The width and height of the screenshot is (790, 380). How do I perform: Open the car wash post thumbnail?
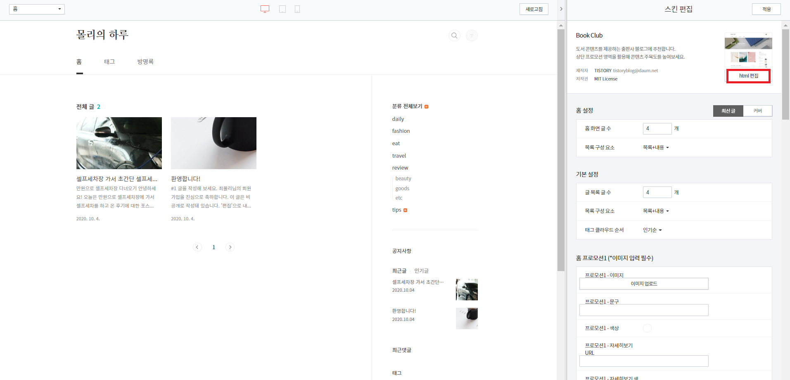[x=119, y=143]
